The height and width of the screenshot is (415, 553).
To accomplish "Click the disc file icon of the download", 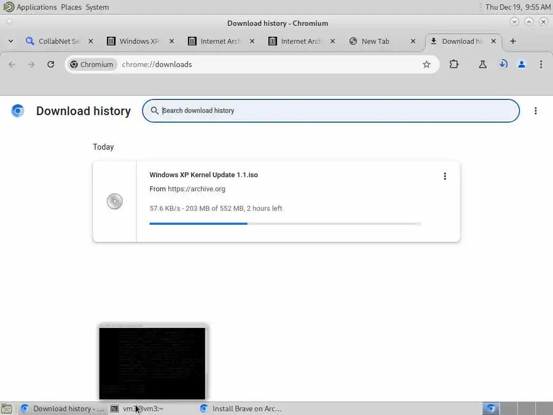I will pyautogui.click(x=114, y=202).
